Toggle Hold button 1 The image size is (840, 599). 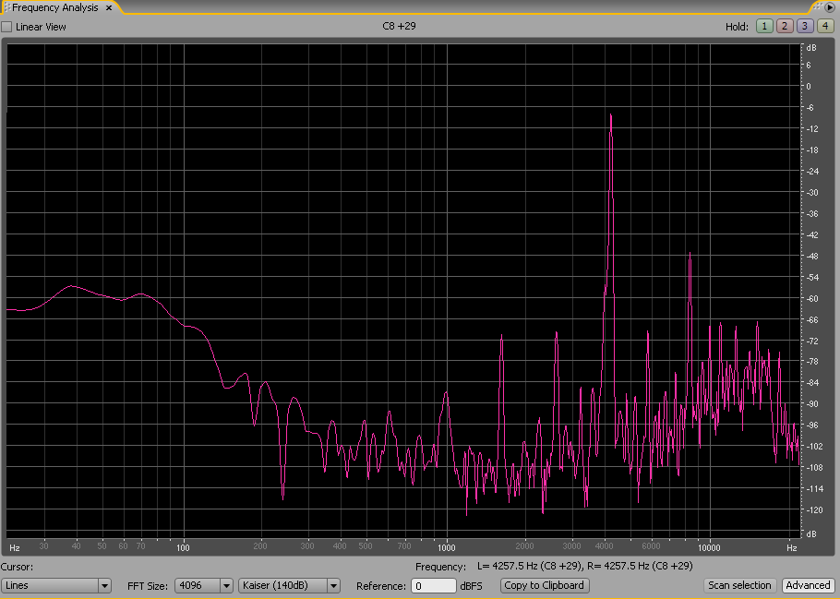tap(764, 26)
